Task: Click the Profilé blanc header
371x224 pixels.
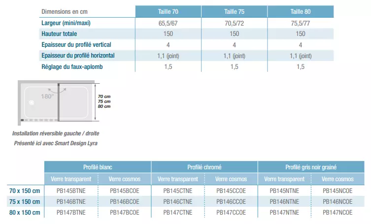Action: 98,167
